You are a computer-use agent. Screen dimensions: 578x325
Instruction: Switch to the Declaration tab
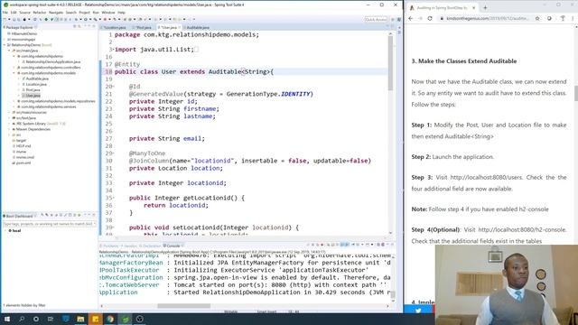pyautogui.click(x=151, y=246)
